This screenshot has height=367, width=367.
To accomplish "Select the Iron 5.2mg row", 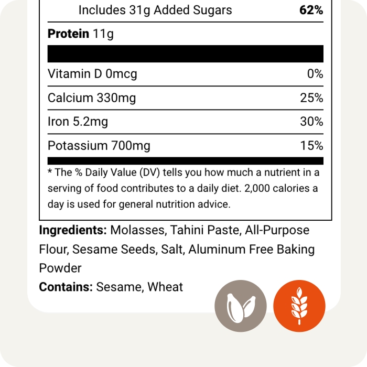I will tap(78, 122).
